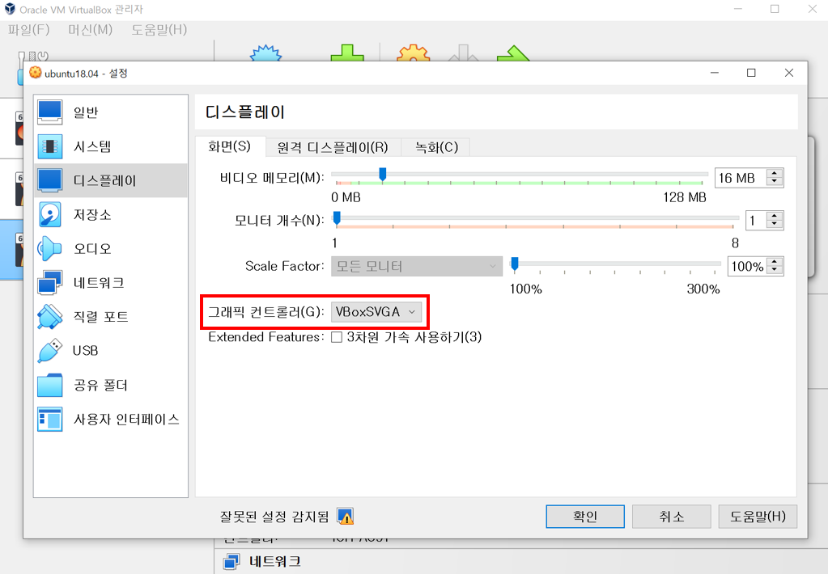Open the 사용자 인터페이스 icon
The height and width of the screenshot is (574, 828).
coord(50,420)
